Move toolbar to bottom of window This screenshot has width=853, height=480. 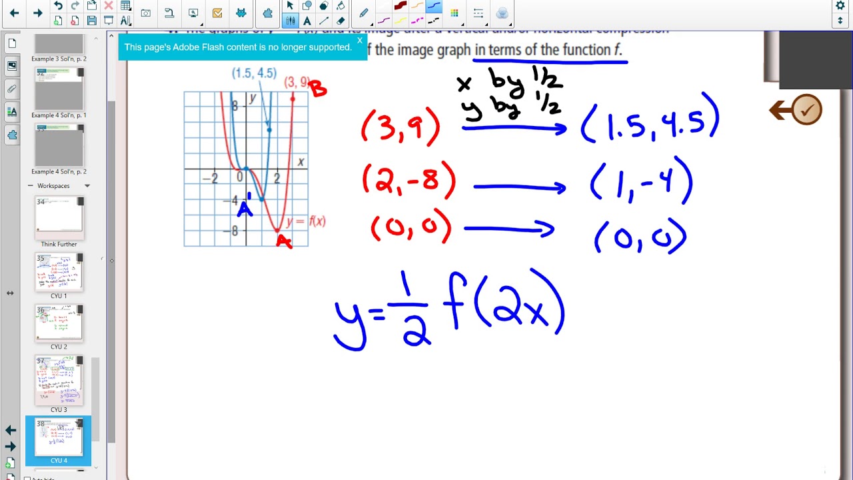[x=840, y=21]
